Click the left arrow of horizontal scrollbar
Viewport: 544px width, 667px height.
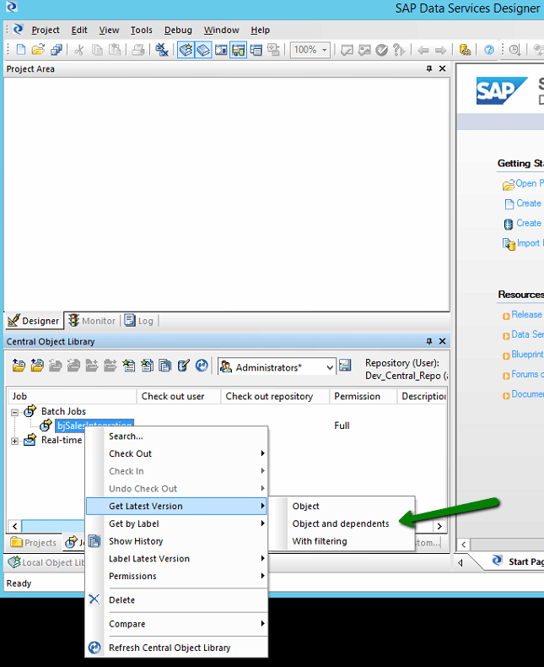click(x=13, y=526)
